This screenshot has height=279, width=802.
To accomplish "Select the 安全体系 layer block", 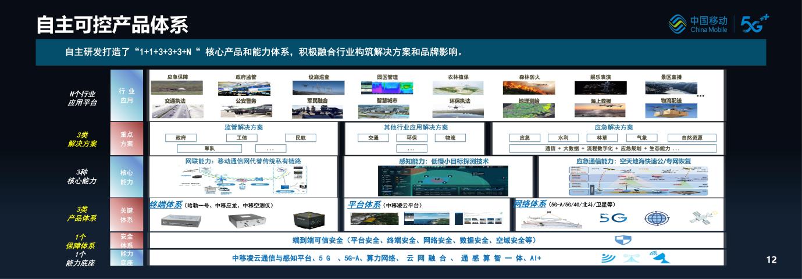I will [x=127, y=240].
